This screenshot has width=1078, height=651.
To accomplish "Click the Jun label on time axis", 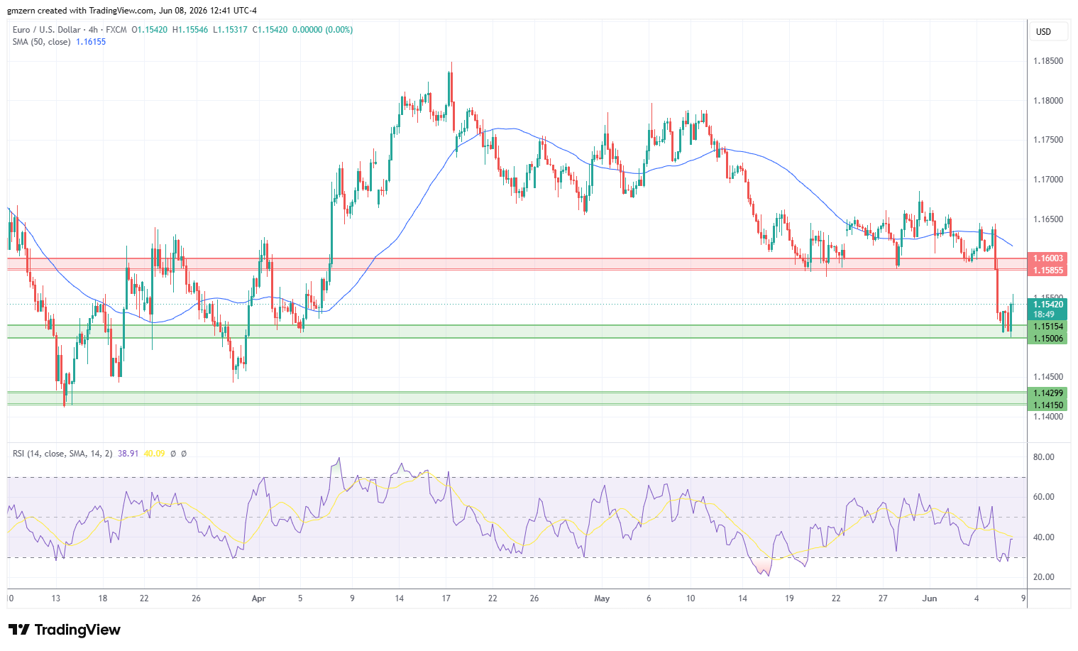I will tap(929, 598).
